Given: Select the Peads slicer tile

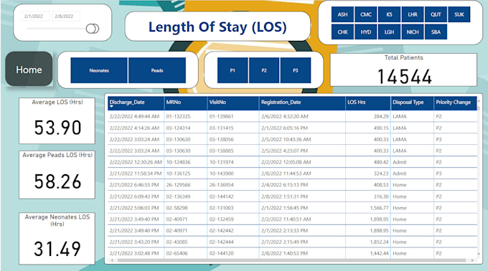Looking at the screenshot, I should [x=157, y=70].
